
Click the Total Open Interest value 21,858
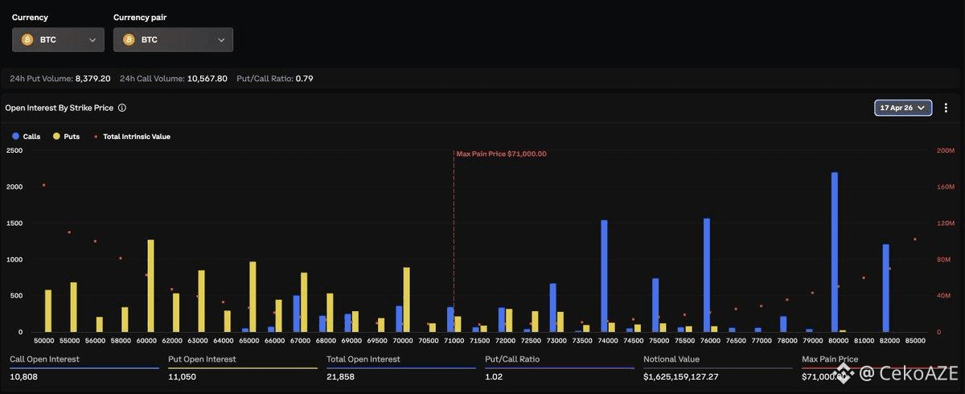point(342,376)
